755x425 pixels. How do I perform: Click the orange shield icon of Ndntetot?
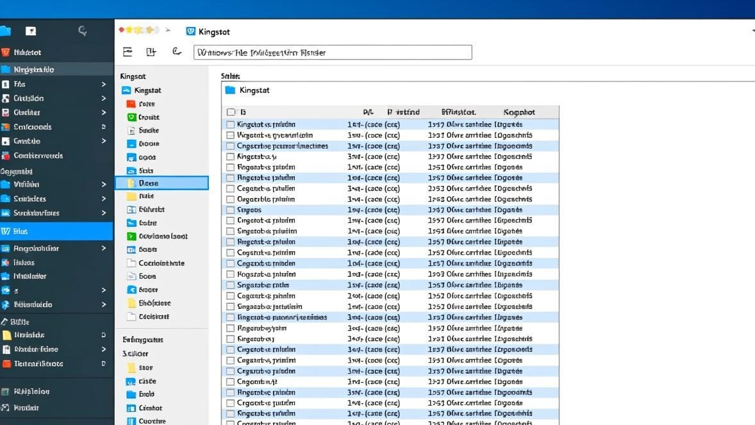tap(6, 52)
